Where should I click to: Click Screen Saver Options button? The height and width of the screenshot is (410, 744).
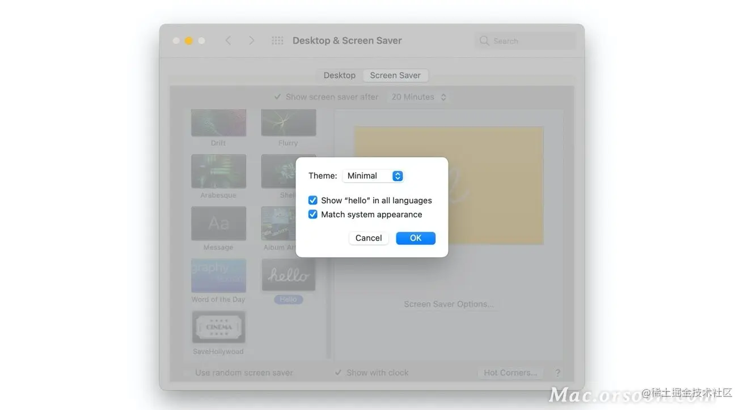(449, 304)
